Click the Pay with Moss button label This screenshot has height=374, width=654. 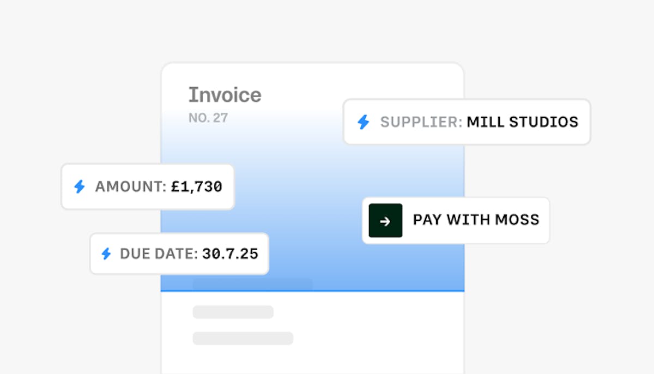(x=476, y=220)
